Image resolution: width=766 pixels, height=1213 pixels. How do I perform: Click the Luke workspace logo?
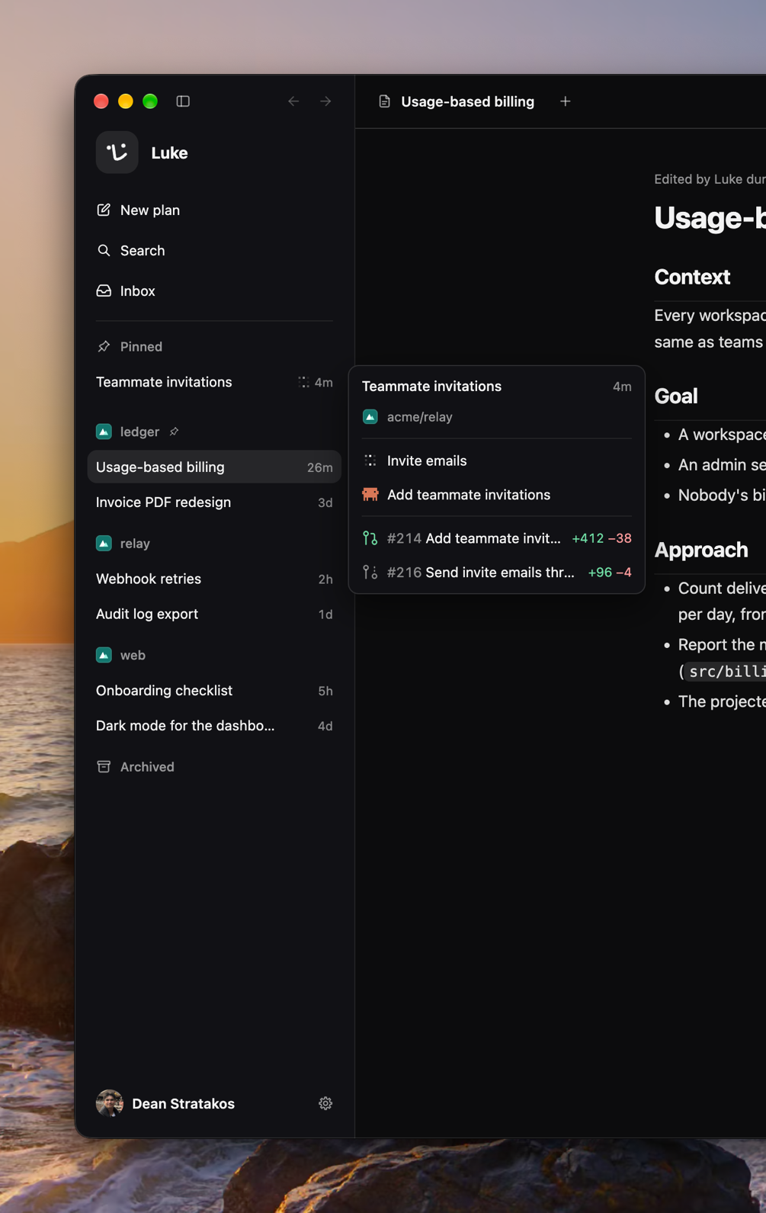pos(117,152)
